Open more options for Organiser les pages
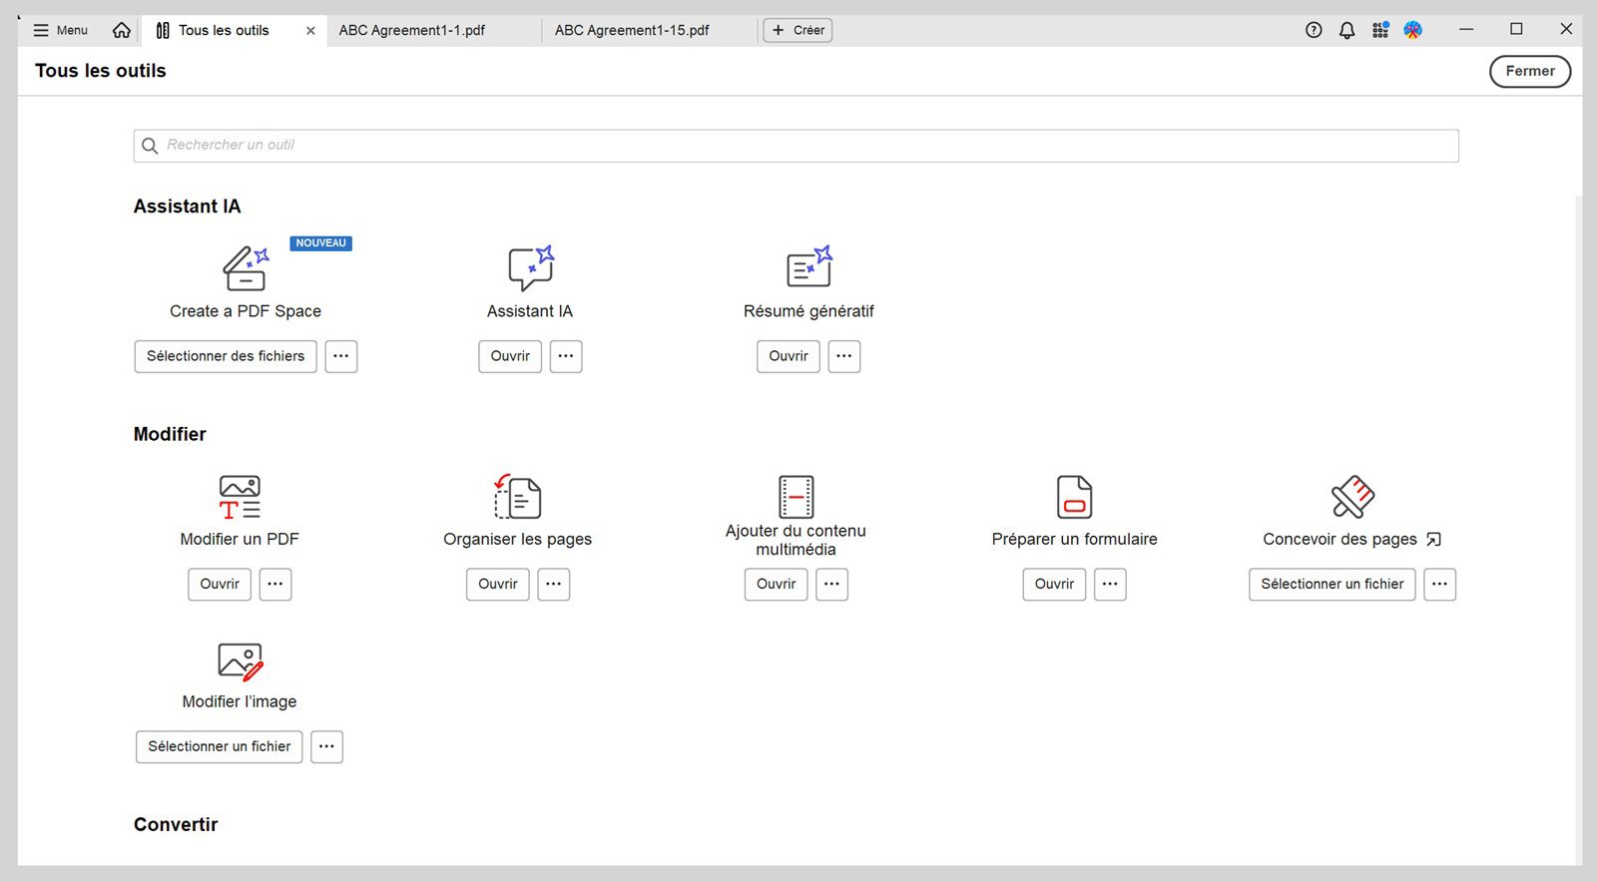Image resolution: width=1597 pixels, height=882 pixels. [x=554, y=584]
